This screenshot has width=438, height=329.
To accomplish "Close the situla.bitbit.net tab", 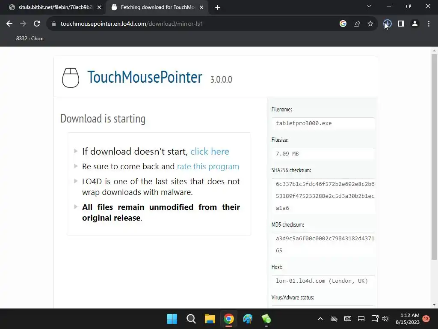I will pos(99,7).
